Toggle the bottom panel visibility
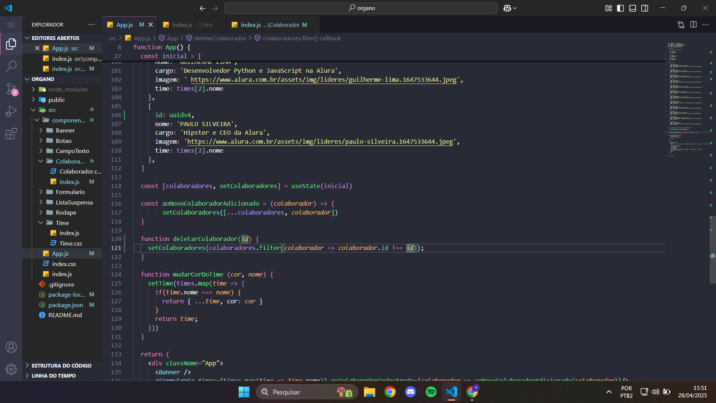Image resolution: width=716 pixels, height=403 pixels. pos(632,8)
